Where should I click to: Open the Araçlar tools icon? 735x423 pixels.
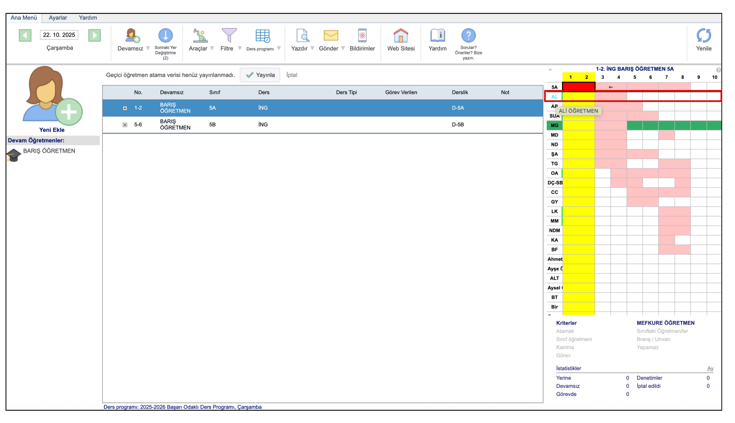200,36
